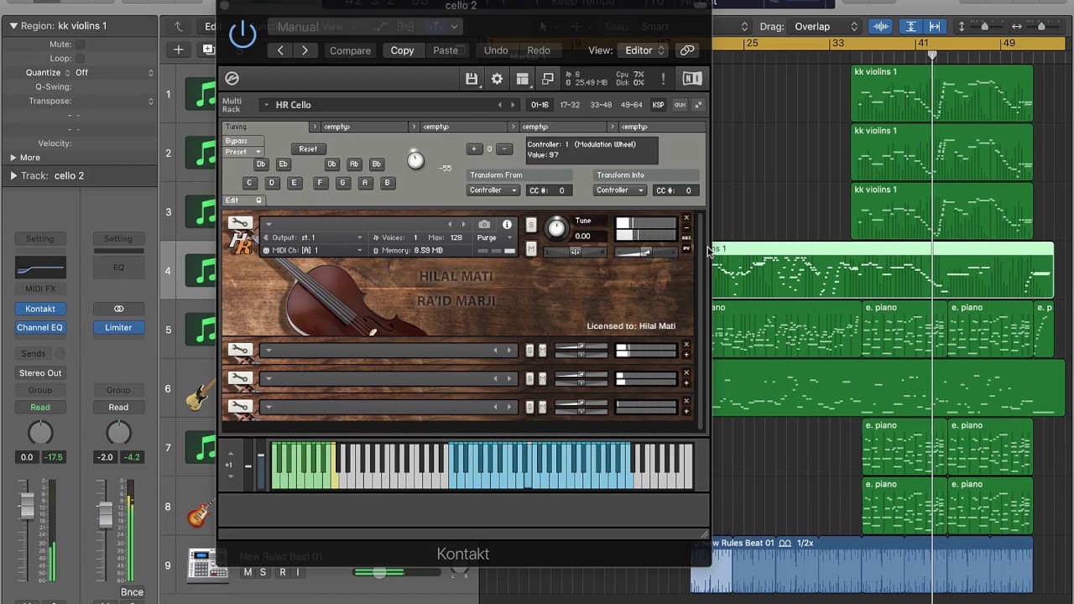Enable the region Mute checkbox
Image resolution: width=1074 pixels, height=604 pixels.
coord(80,44)
